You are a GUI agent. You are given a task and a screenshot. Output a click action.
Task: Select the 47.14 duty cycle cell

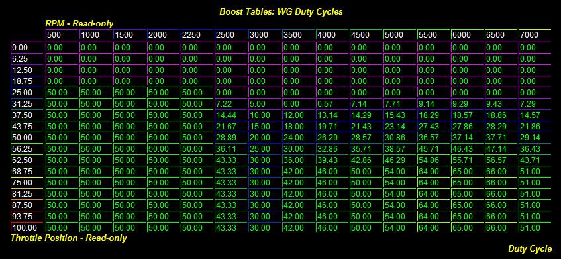point(501,149)
